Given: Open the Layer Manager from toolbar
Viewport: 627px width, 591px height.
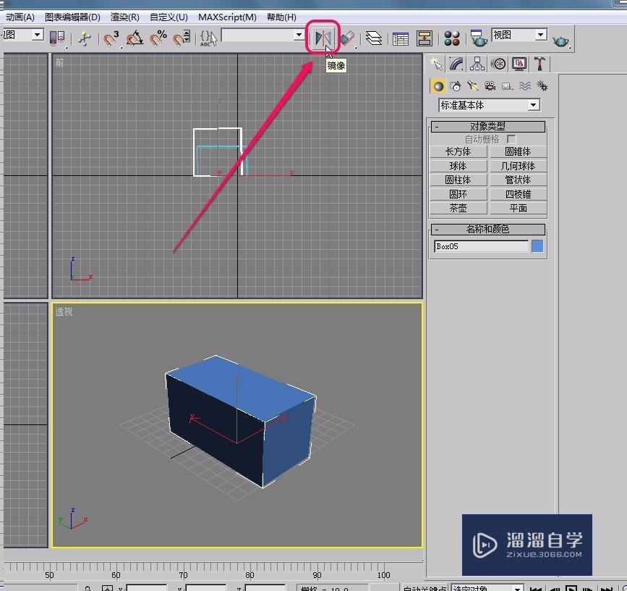Looking at the screenshot, I should [x=374, y=36].
